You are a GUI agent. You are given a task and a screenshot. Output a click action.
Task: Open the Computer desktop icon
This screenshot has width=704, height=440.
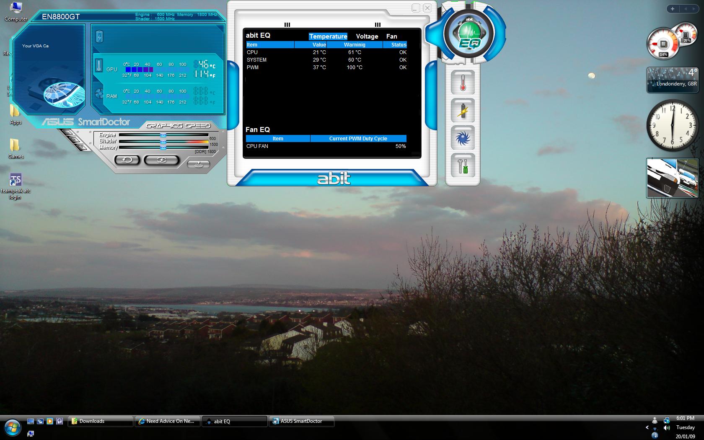coord(16,12)
